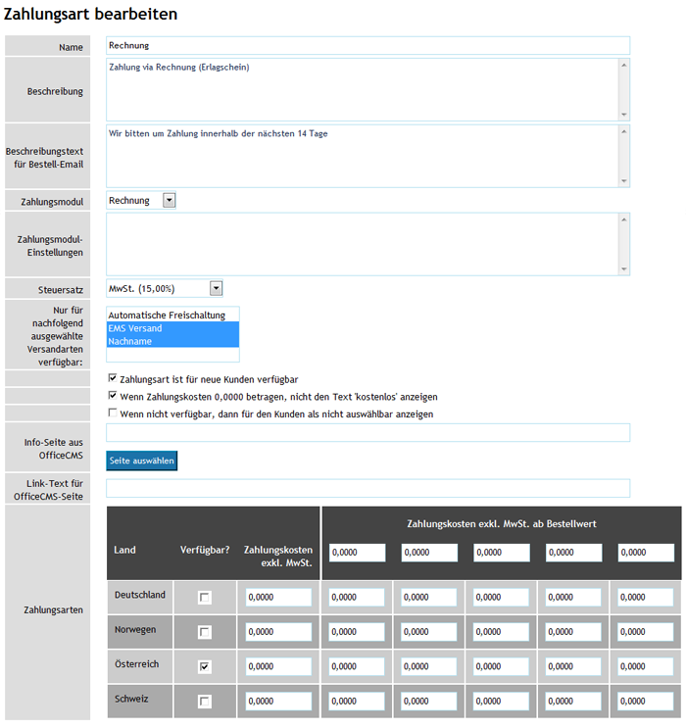Click Österreich's second Bestellwert cost field
Viewport: 686px width, 728px height.
tap(428, 666)
